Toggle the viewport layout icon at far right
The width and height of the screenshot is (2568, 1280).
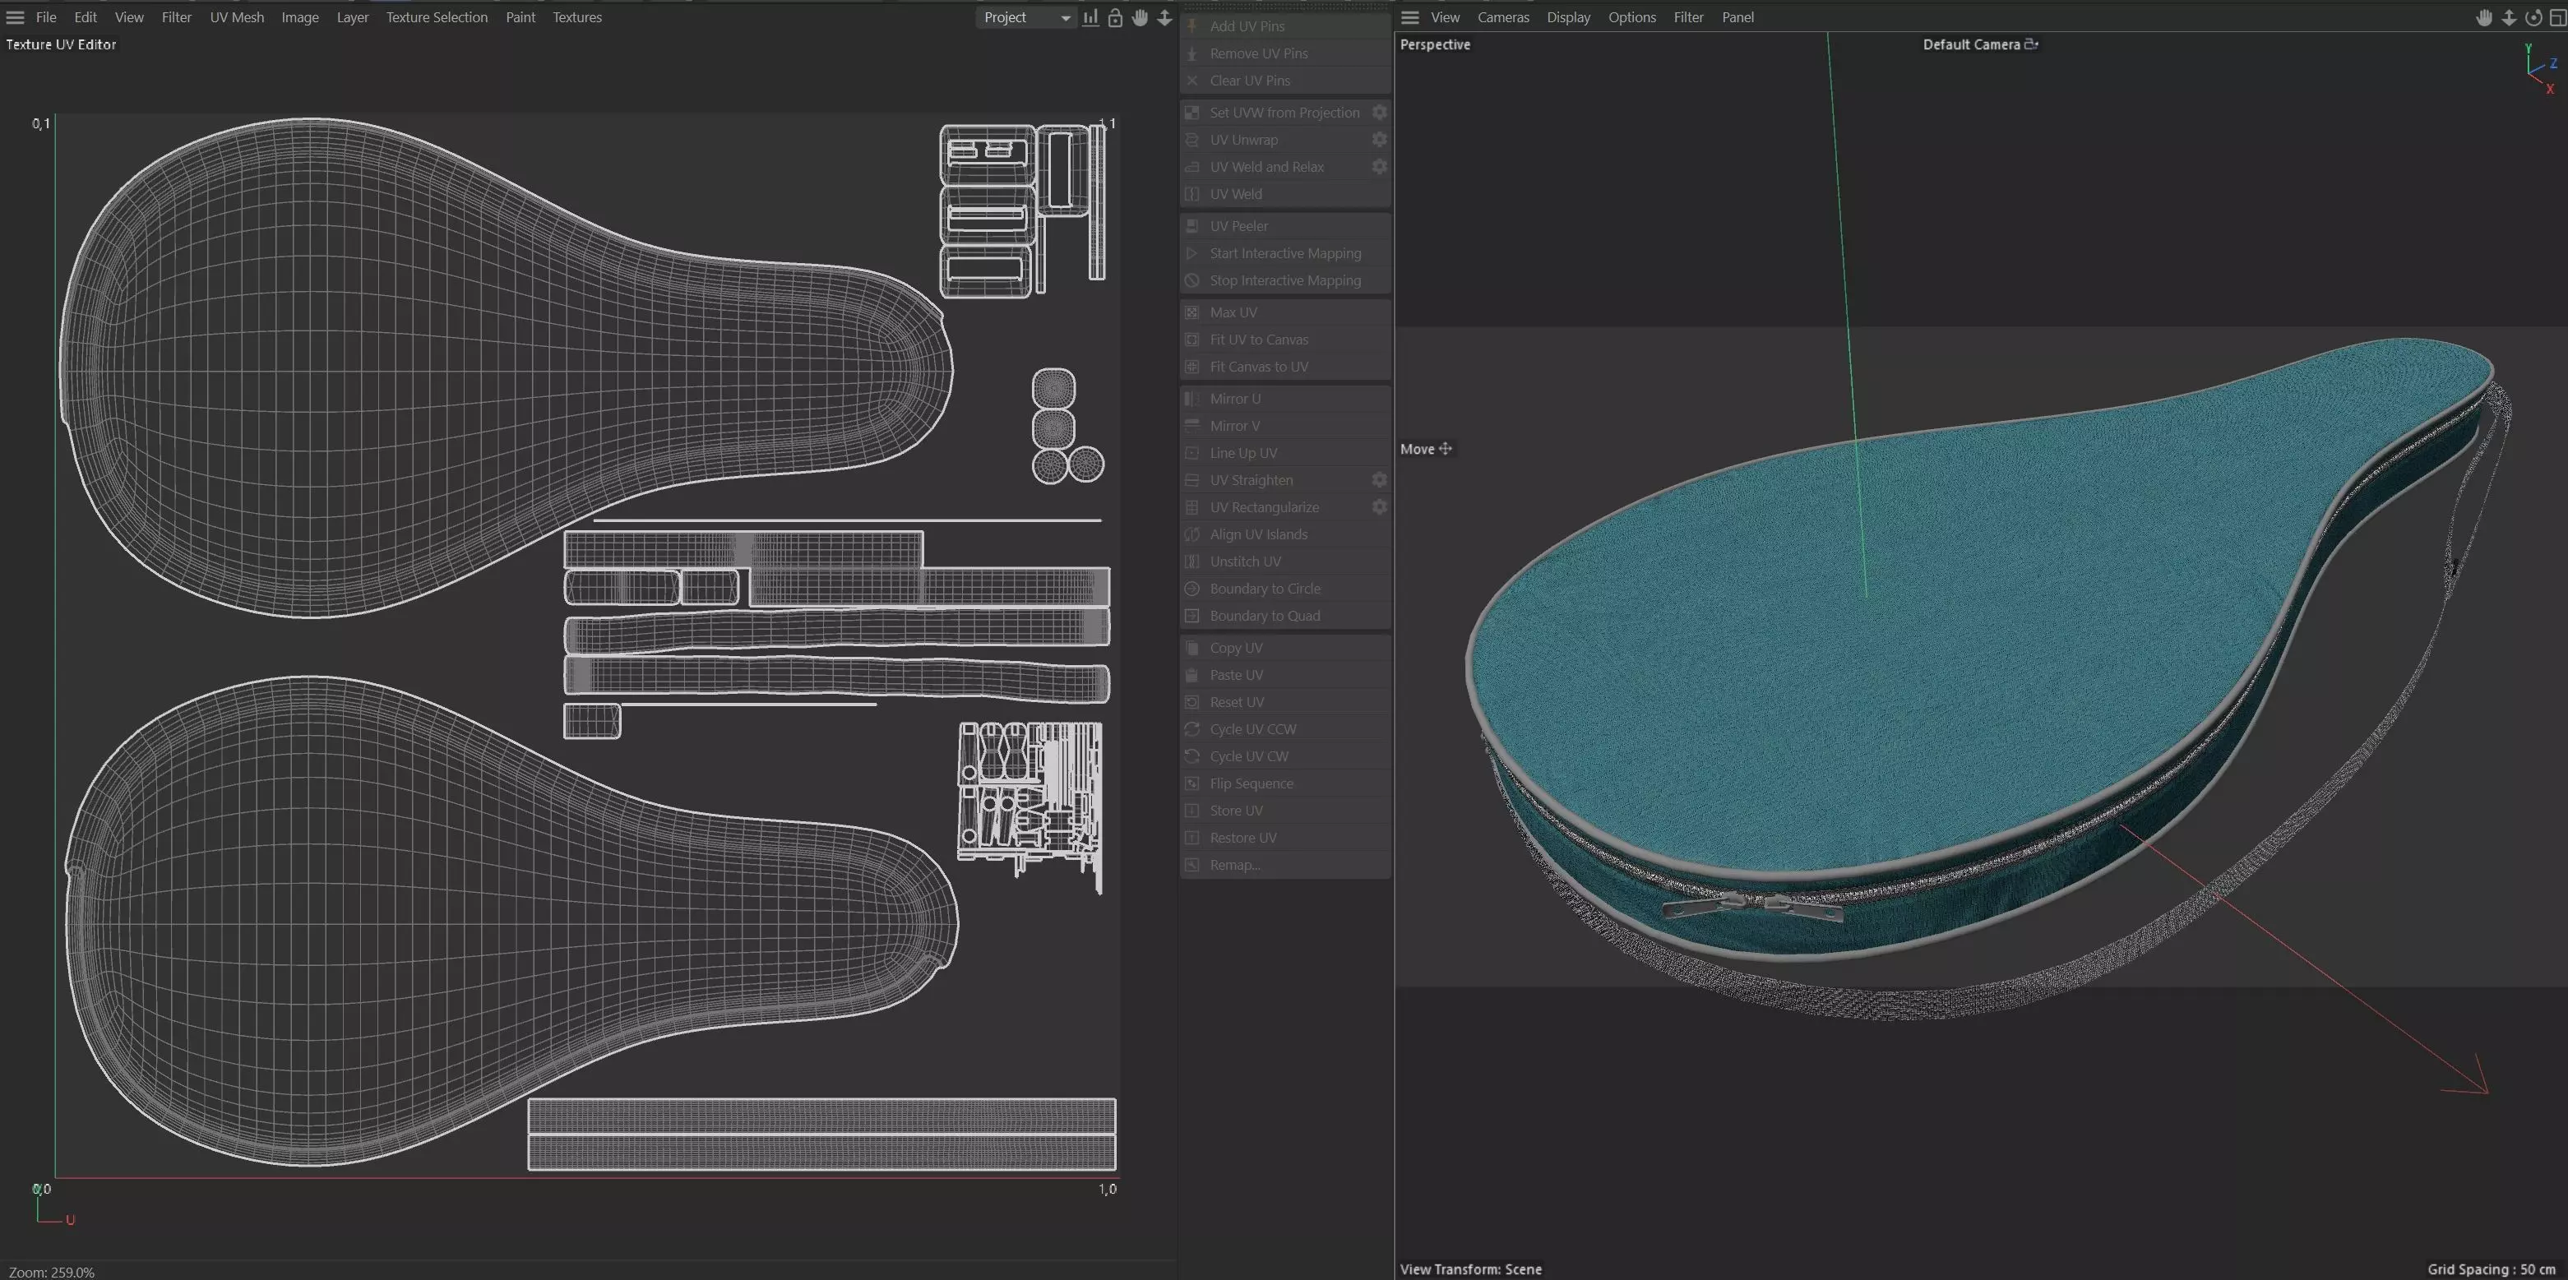point(2557,18)
